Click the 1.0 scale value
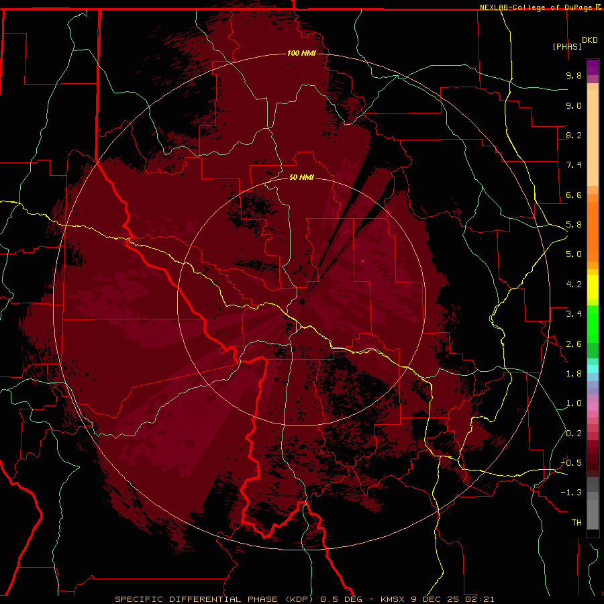 tap(574, 403)
